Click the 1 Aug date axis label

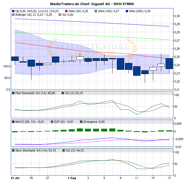coord(72,178)
